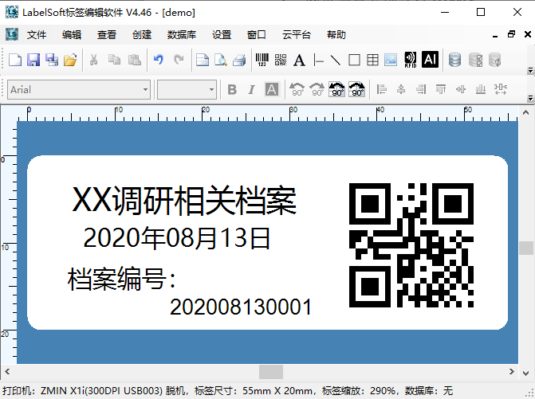
Task: Print the label
Action: (x=239, y=60)
